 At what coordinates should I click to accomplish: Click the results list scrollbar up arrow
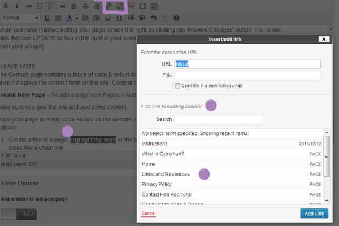click(327, 132)
